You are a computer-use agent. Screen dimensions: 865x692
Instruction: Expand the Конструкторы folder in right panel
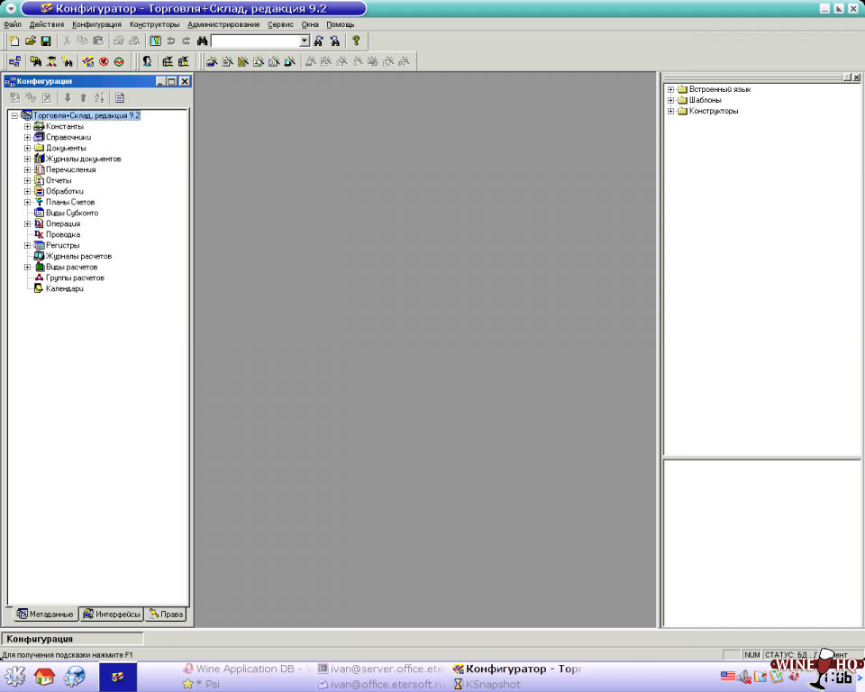[670, 111]
